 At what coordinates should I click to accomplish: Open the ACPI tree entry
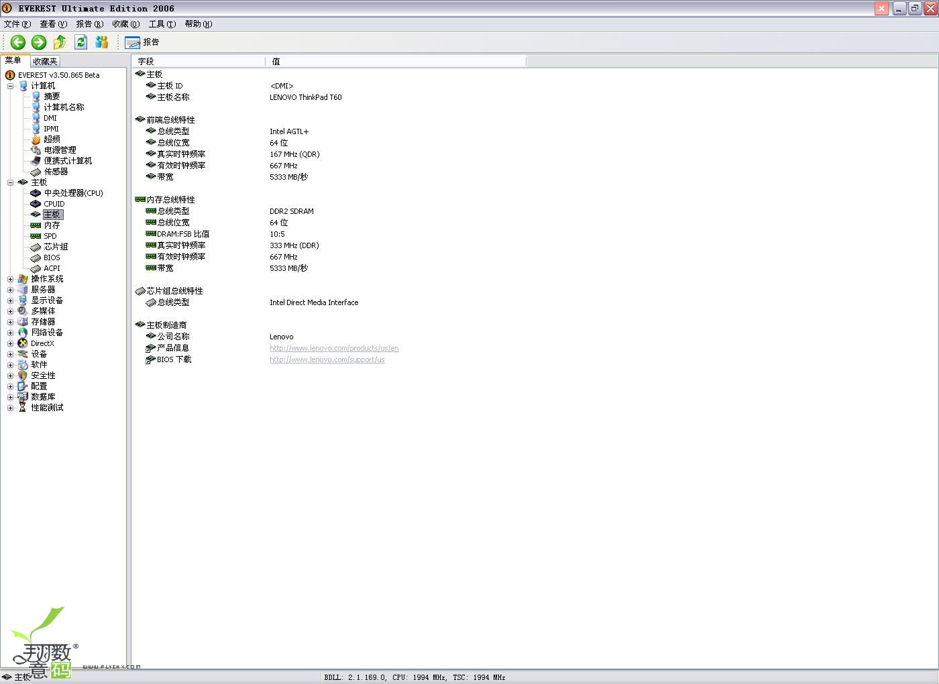(52, 268)
